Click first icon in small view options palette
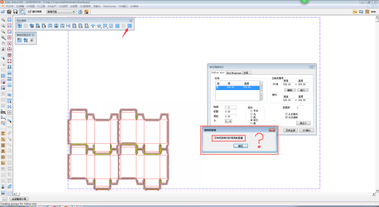This screenshot has width=379, height=207. tap(19, 40)
